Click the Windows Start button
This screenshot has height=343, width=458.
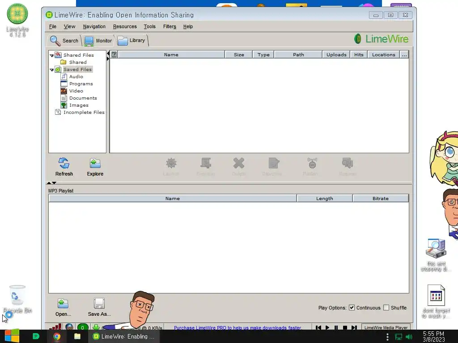click(x=12, y=336)
